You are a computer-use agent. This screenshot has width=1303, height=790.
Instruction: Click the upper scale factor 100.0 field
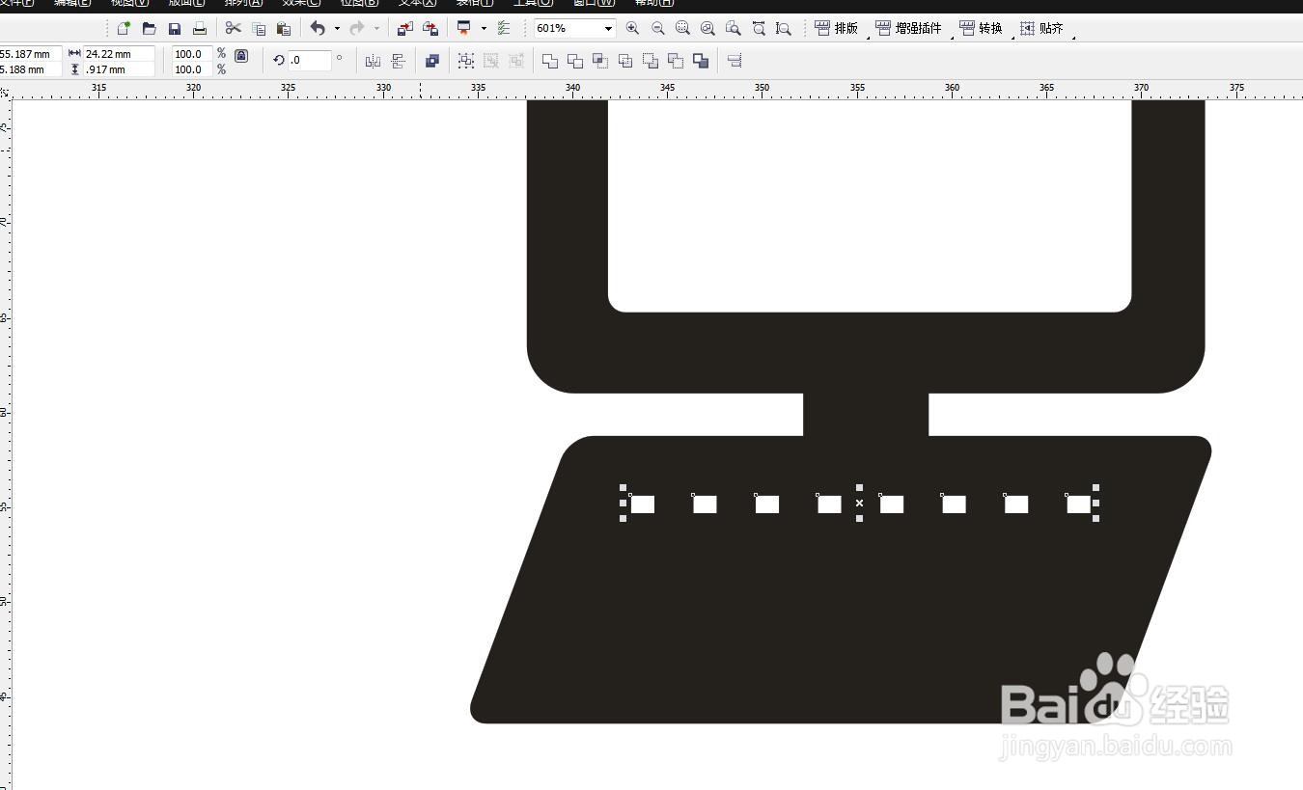click(192, 54)
